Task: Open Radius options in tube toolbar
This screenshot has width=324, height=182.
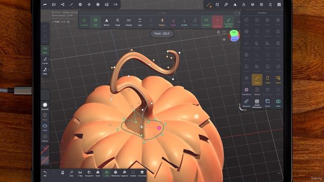Action: 162,22
